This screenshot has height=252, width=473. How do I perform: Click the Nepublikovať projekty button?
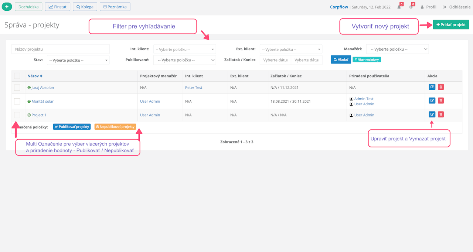tap(115, 126)
